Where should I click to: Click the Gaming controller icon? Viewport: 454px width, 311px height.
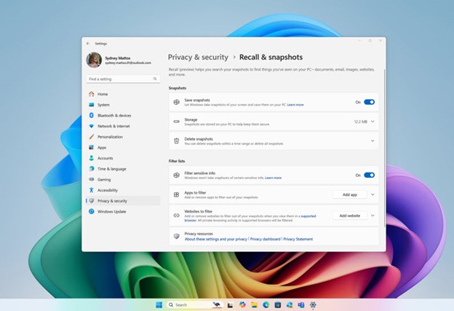(92, 179)
